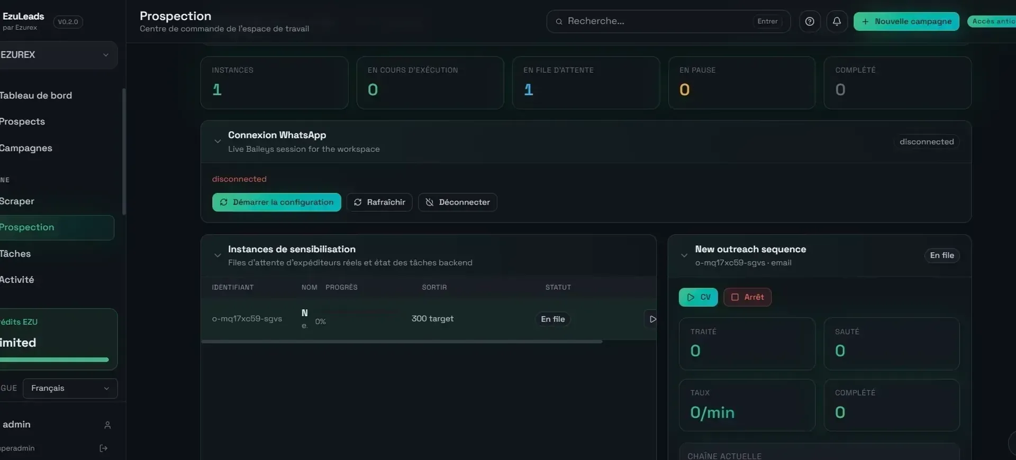1016x460 pixels.
Task: Click the Accès anticipé badge
Action: click(992, 22)
